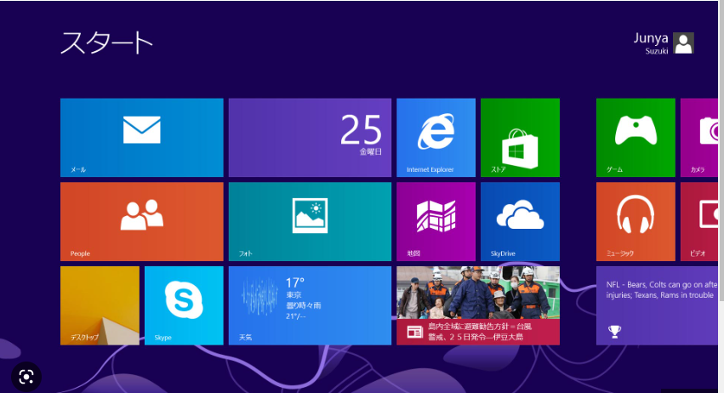Click the vertical scrollbar on the right edge
Viewport: 724px width, 393px height.
[x=721, y=152]
